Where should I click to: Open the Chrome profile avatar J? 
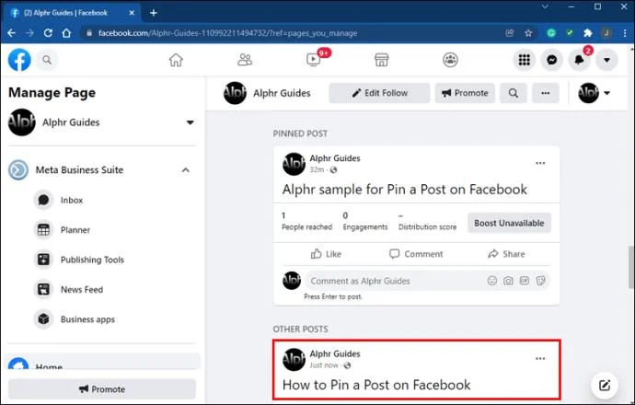click(x=606, y=33)
